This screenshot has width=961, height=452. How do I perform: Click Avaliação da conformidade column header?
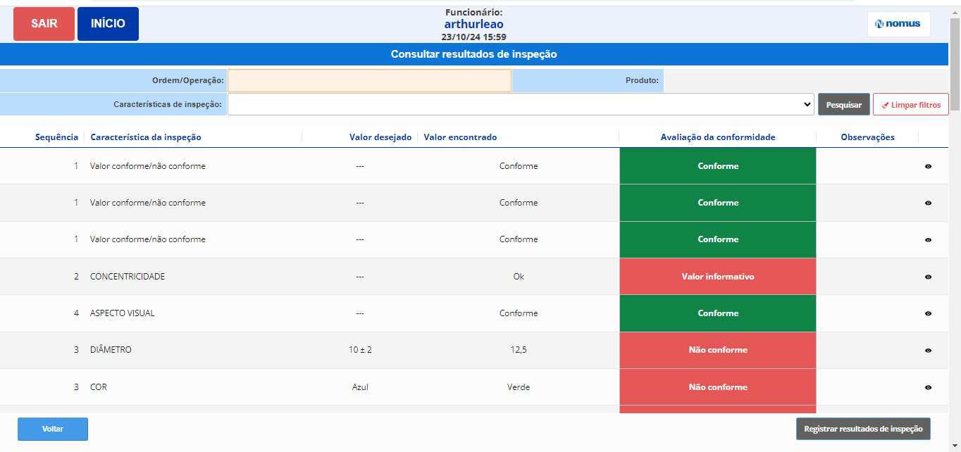[x=718, y=137]
